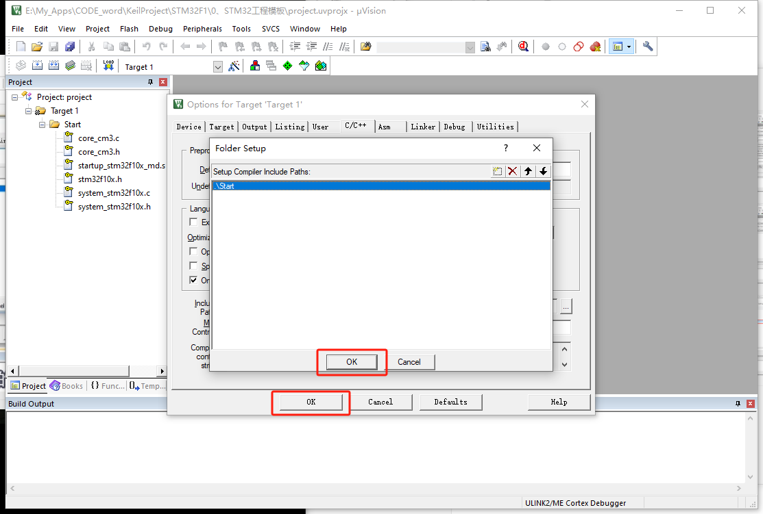Viewport: 763px width, 514px height.
Task: Toggle the 'Sp' checkbox in C/C++ options
Action: click(x=193, y=266)
